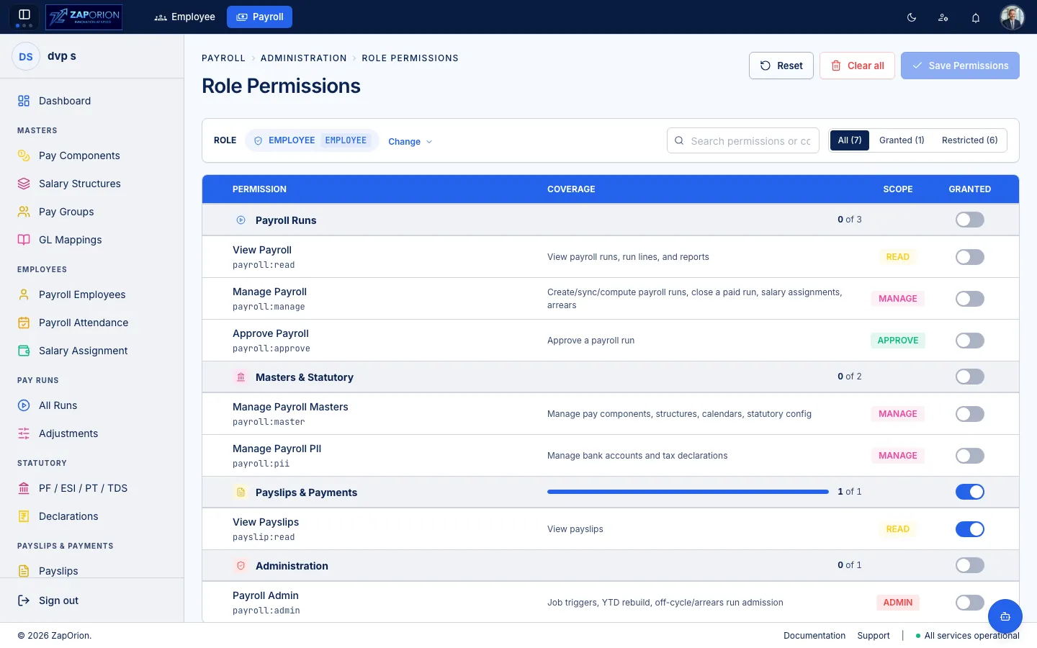Filter by Restricted (6) permissions
The image size is (1037, 648).
pyautogui.click(x=970, y=140)
